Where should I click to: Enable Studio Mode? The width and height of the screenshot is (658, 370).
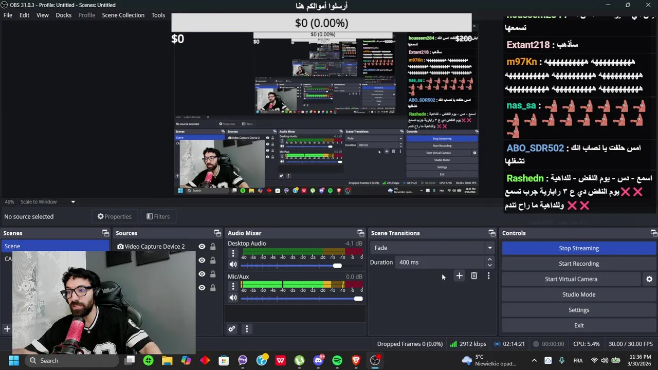coord(579,294)
